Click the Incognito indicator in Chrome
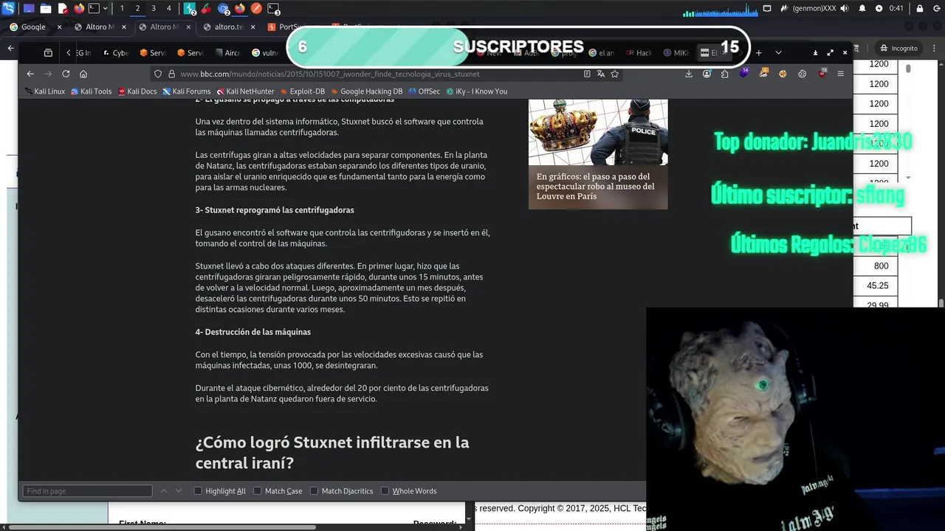This screenshot has height=531, width=945. (898, 48)
